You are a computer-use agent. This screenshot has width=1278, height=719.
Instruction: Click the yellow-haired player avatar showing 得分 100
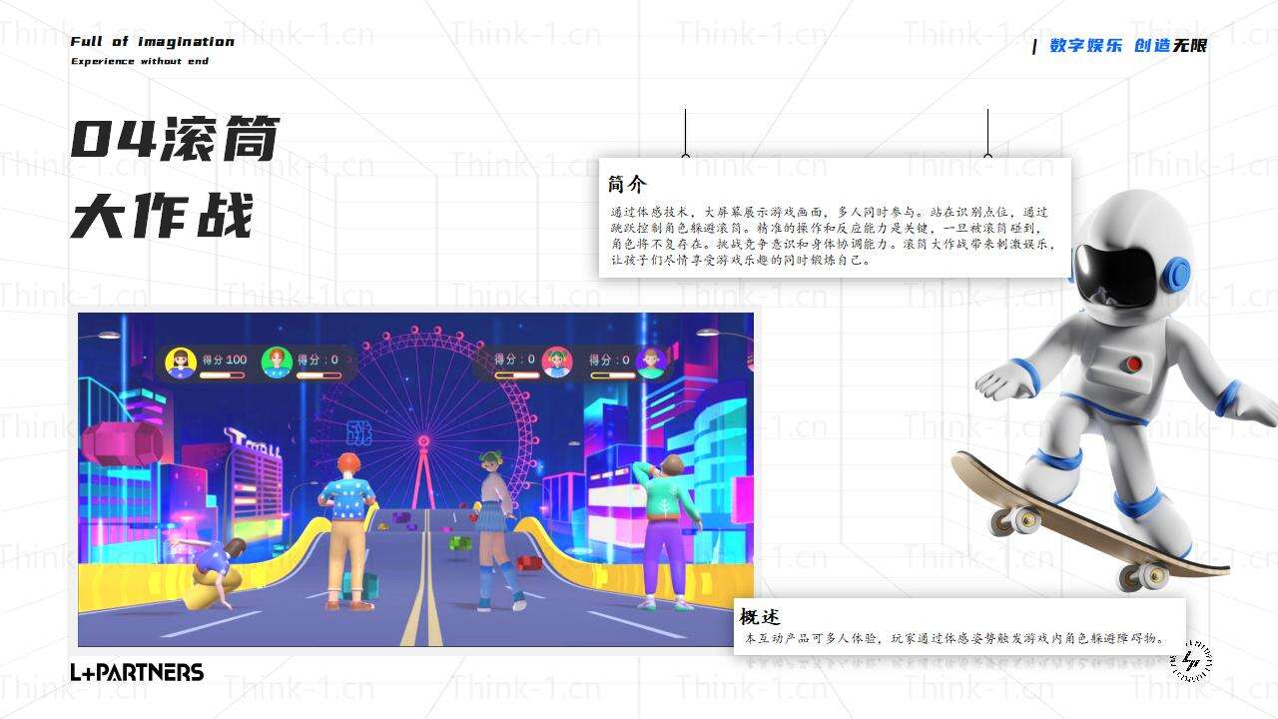click(x=181, y=362)
